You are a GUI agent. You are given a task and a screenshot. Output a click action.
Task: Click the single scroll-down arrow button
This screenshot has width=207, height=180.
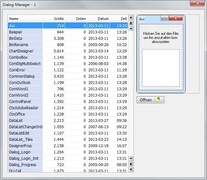(x=131, y=159)
